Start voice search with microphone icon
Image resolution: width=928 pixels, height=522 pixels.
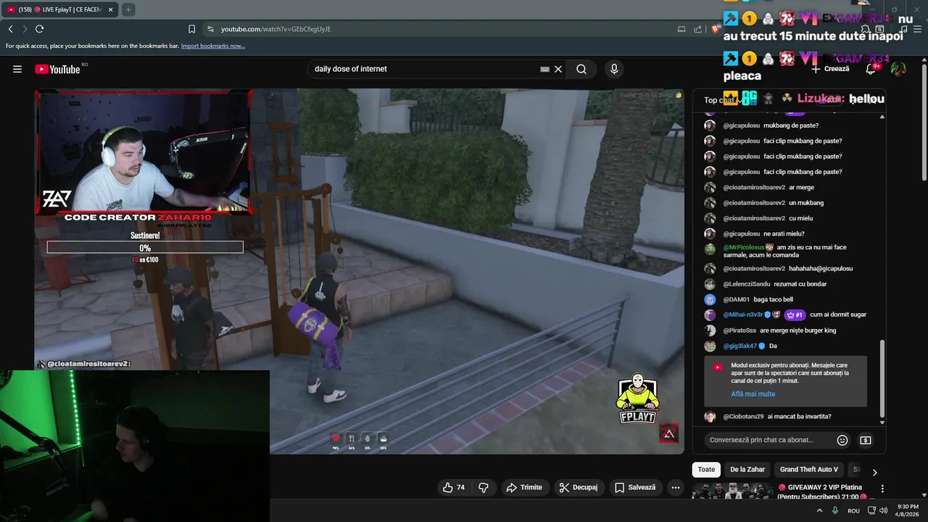point(614,69)
